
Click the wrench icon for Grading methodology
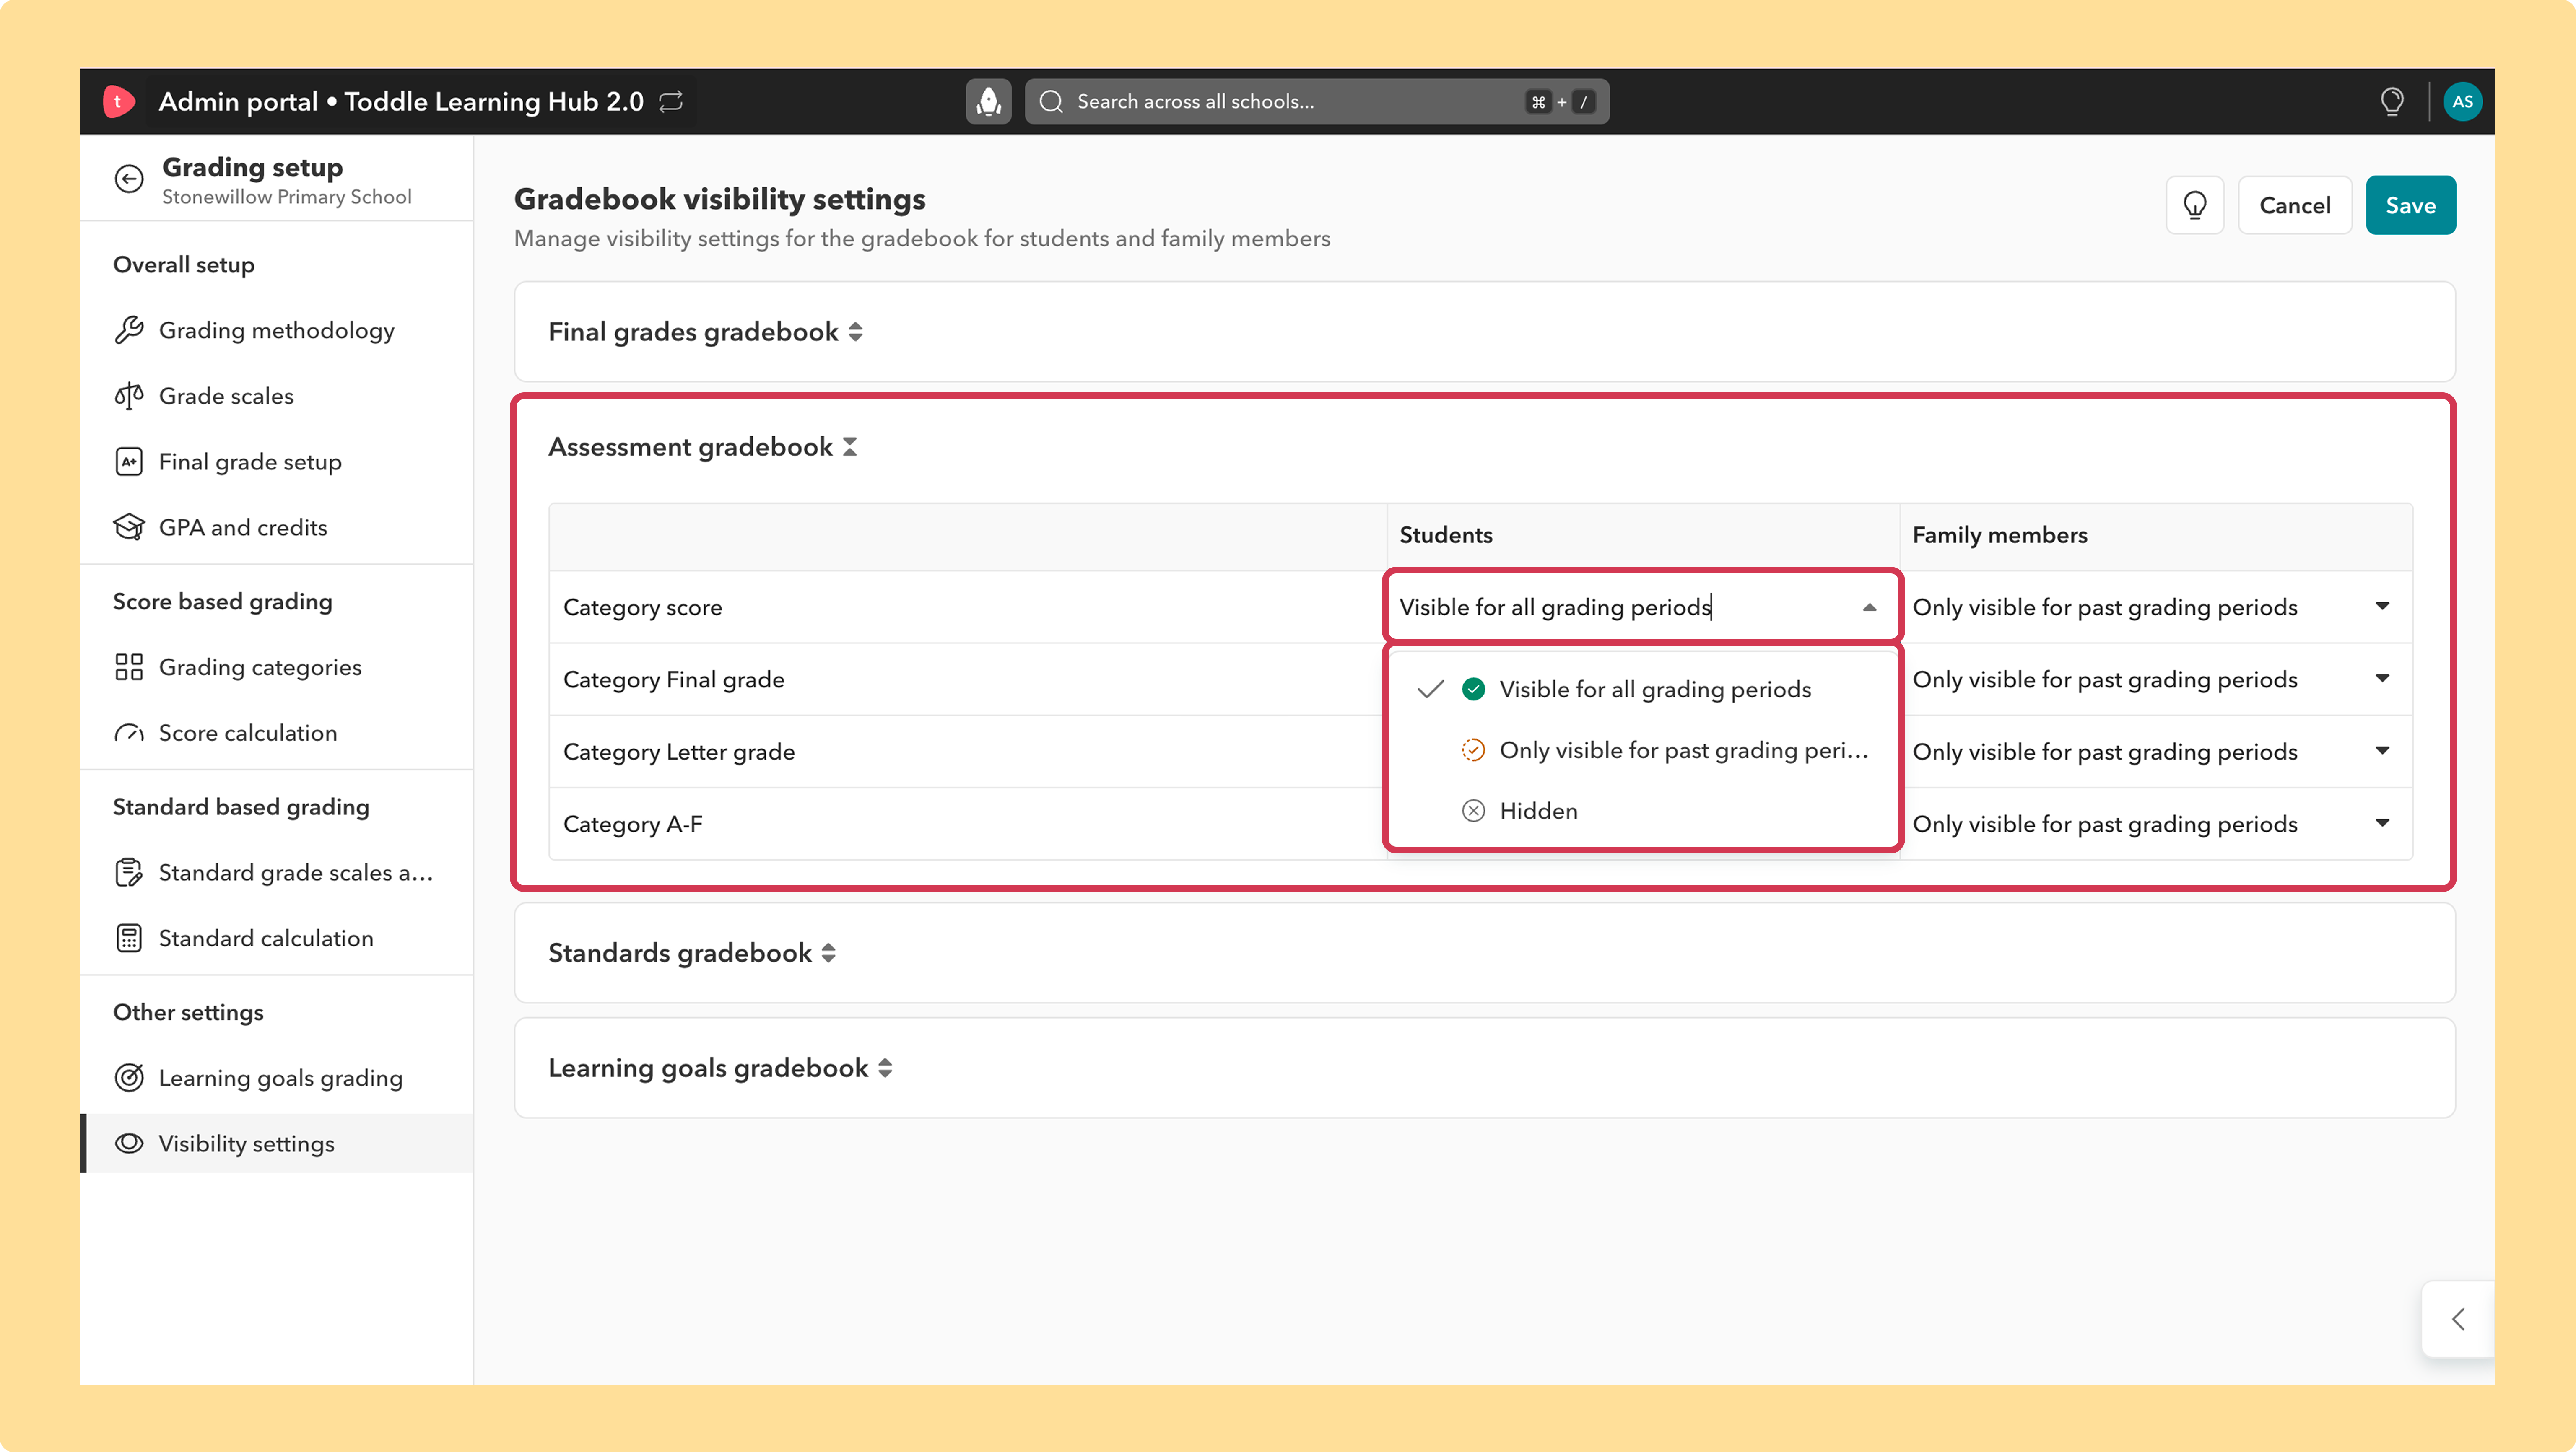coord(129,330)
